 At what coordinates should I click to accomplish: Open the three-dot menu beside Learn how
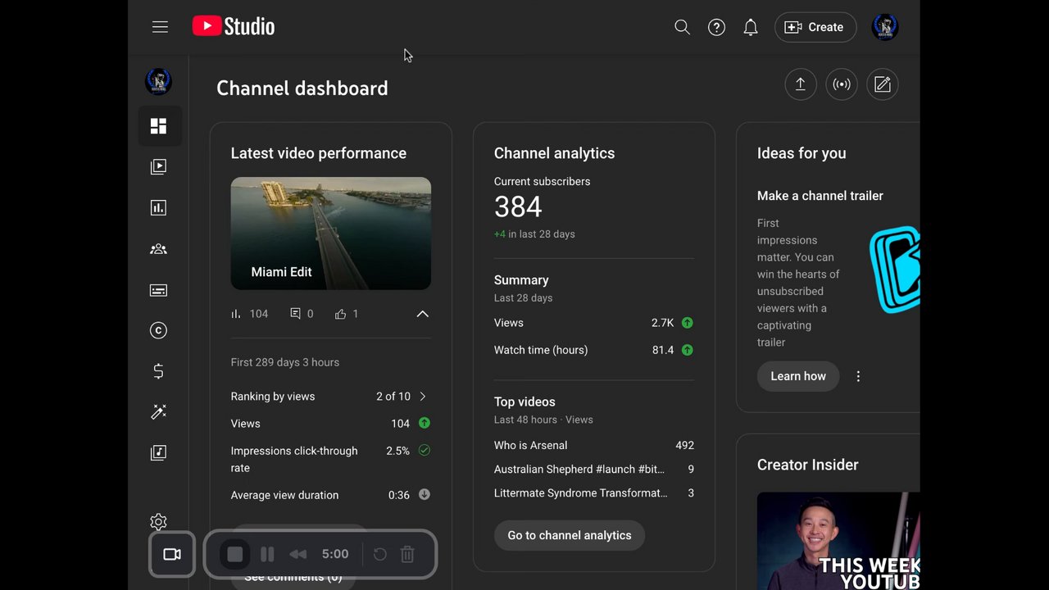pyautogui.click(x=858, y=376)
